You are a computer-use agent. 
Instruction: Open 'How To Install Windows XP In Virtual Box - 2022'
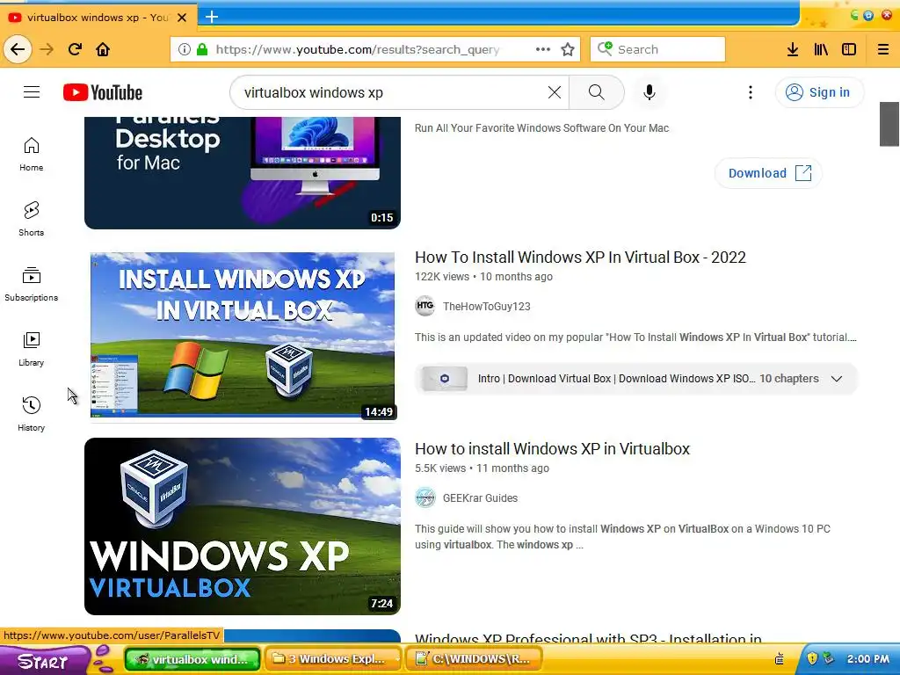pos(580,258)
